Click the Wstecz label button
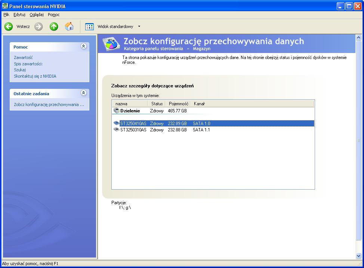The height and width of the screenshot is (268, 364). [x=23, y=27]
